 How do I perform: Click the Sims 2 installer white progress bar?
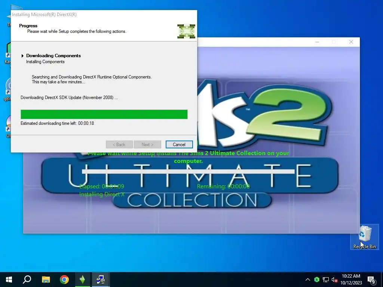[x=188, y=171]
